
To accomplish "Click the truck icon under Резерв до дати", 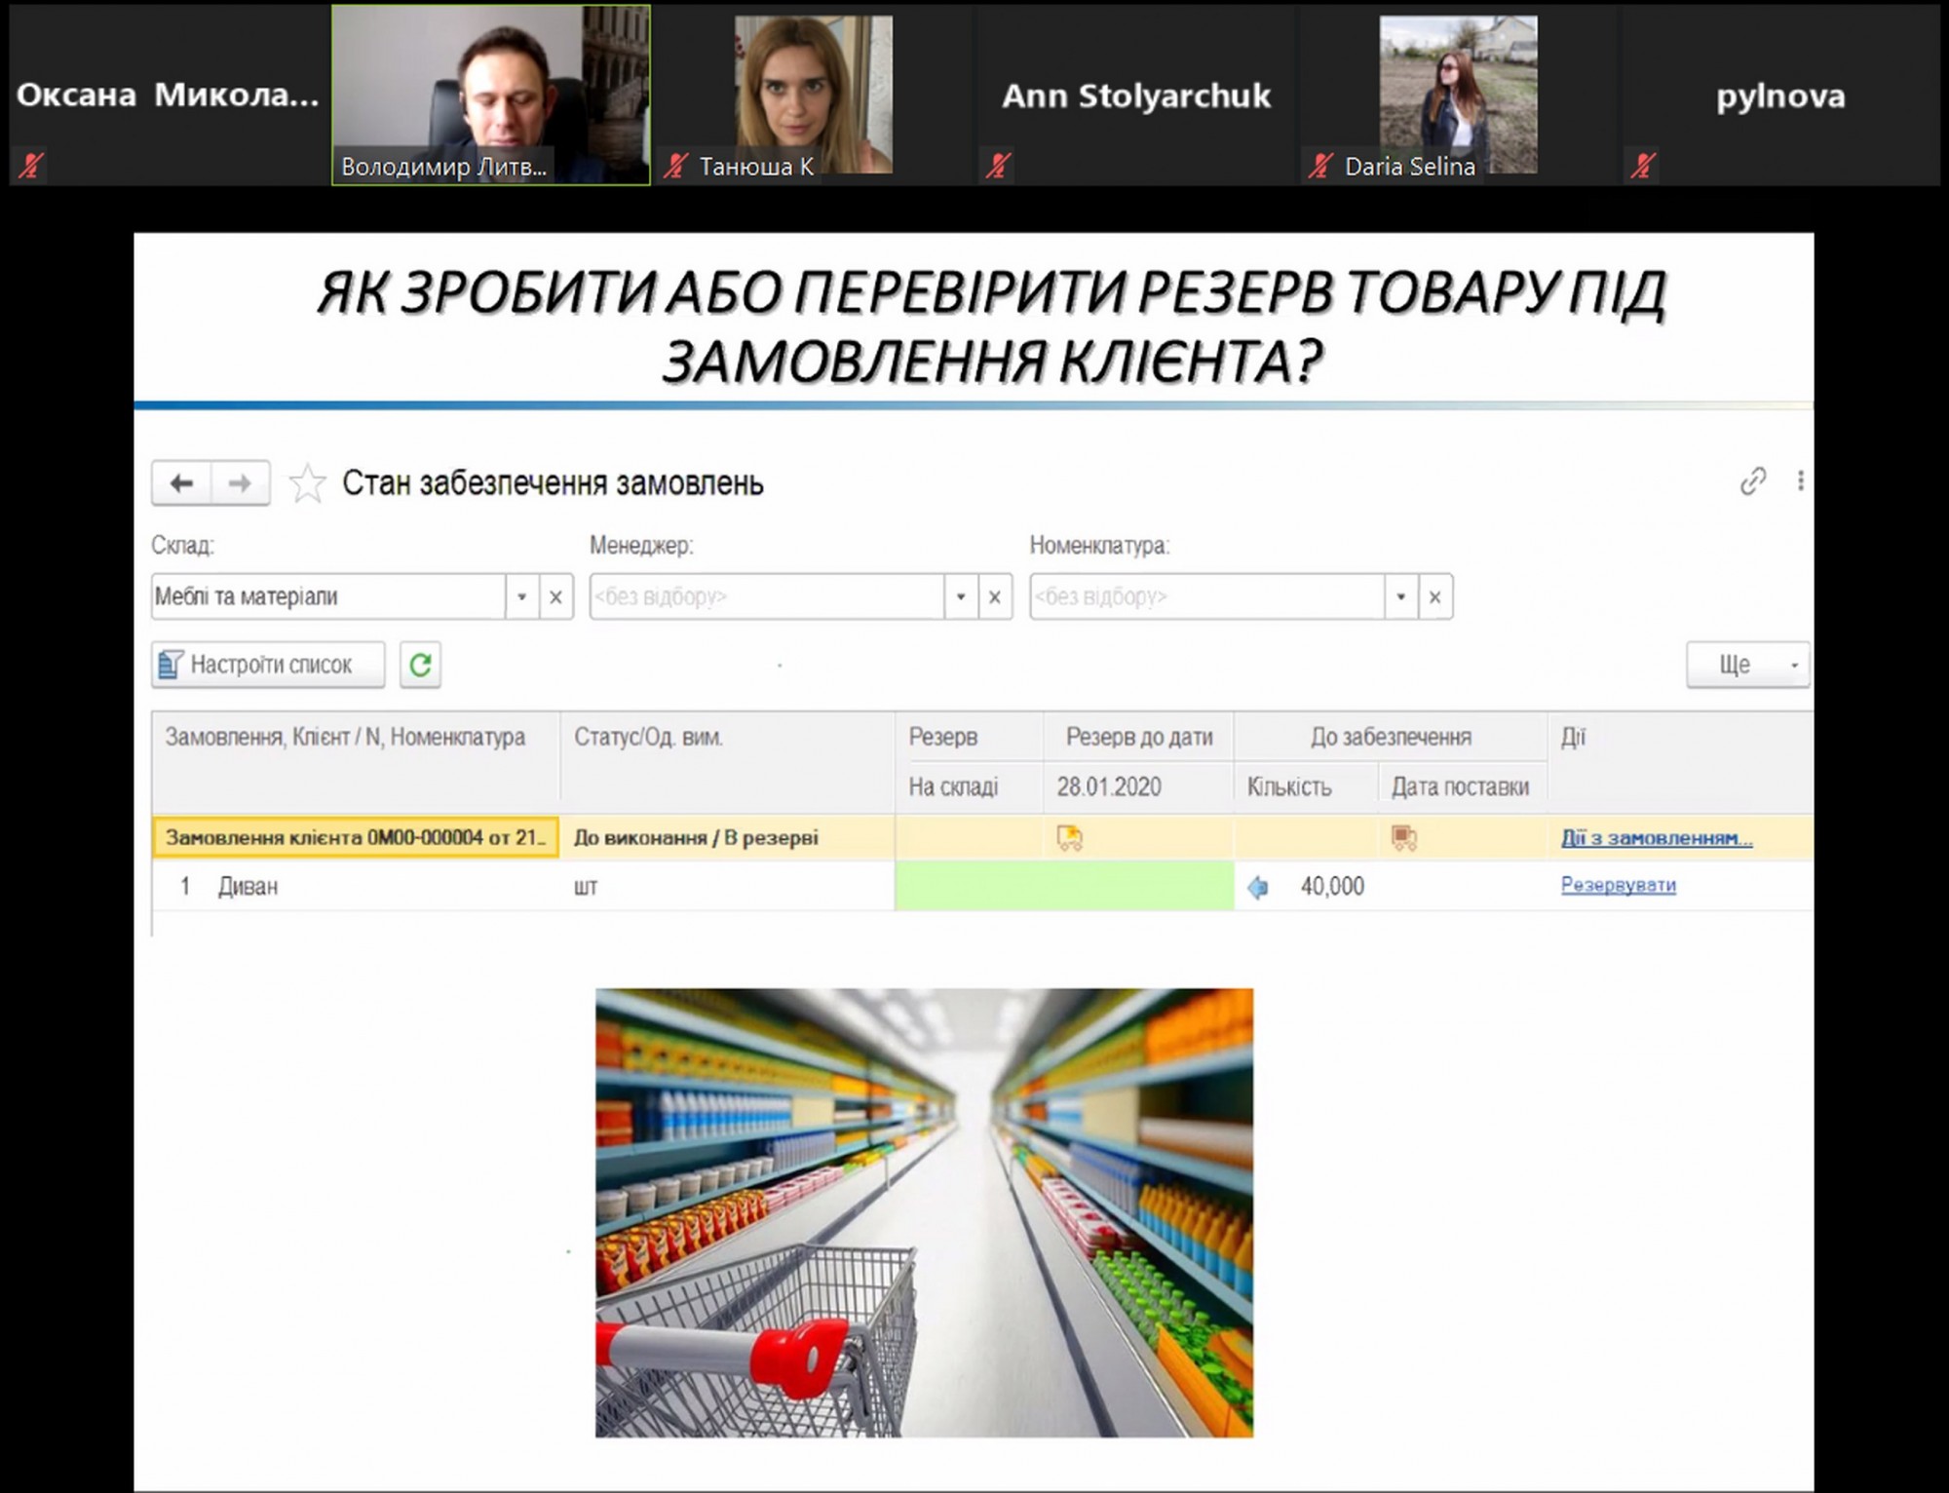I will coord(1069,837).
